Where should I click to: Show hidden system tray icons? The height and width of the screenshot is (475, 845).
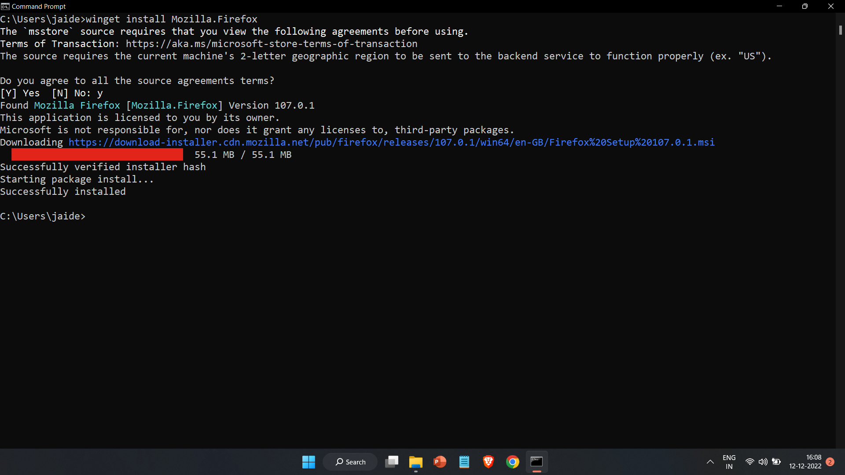click(x=710, y=462)
